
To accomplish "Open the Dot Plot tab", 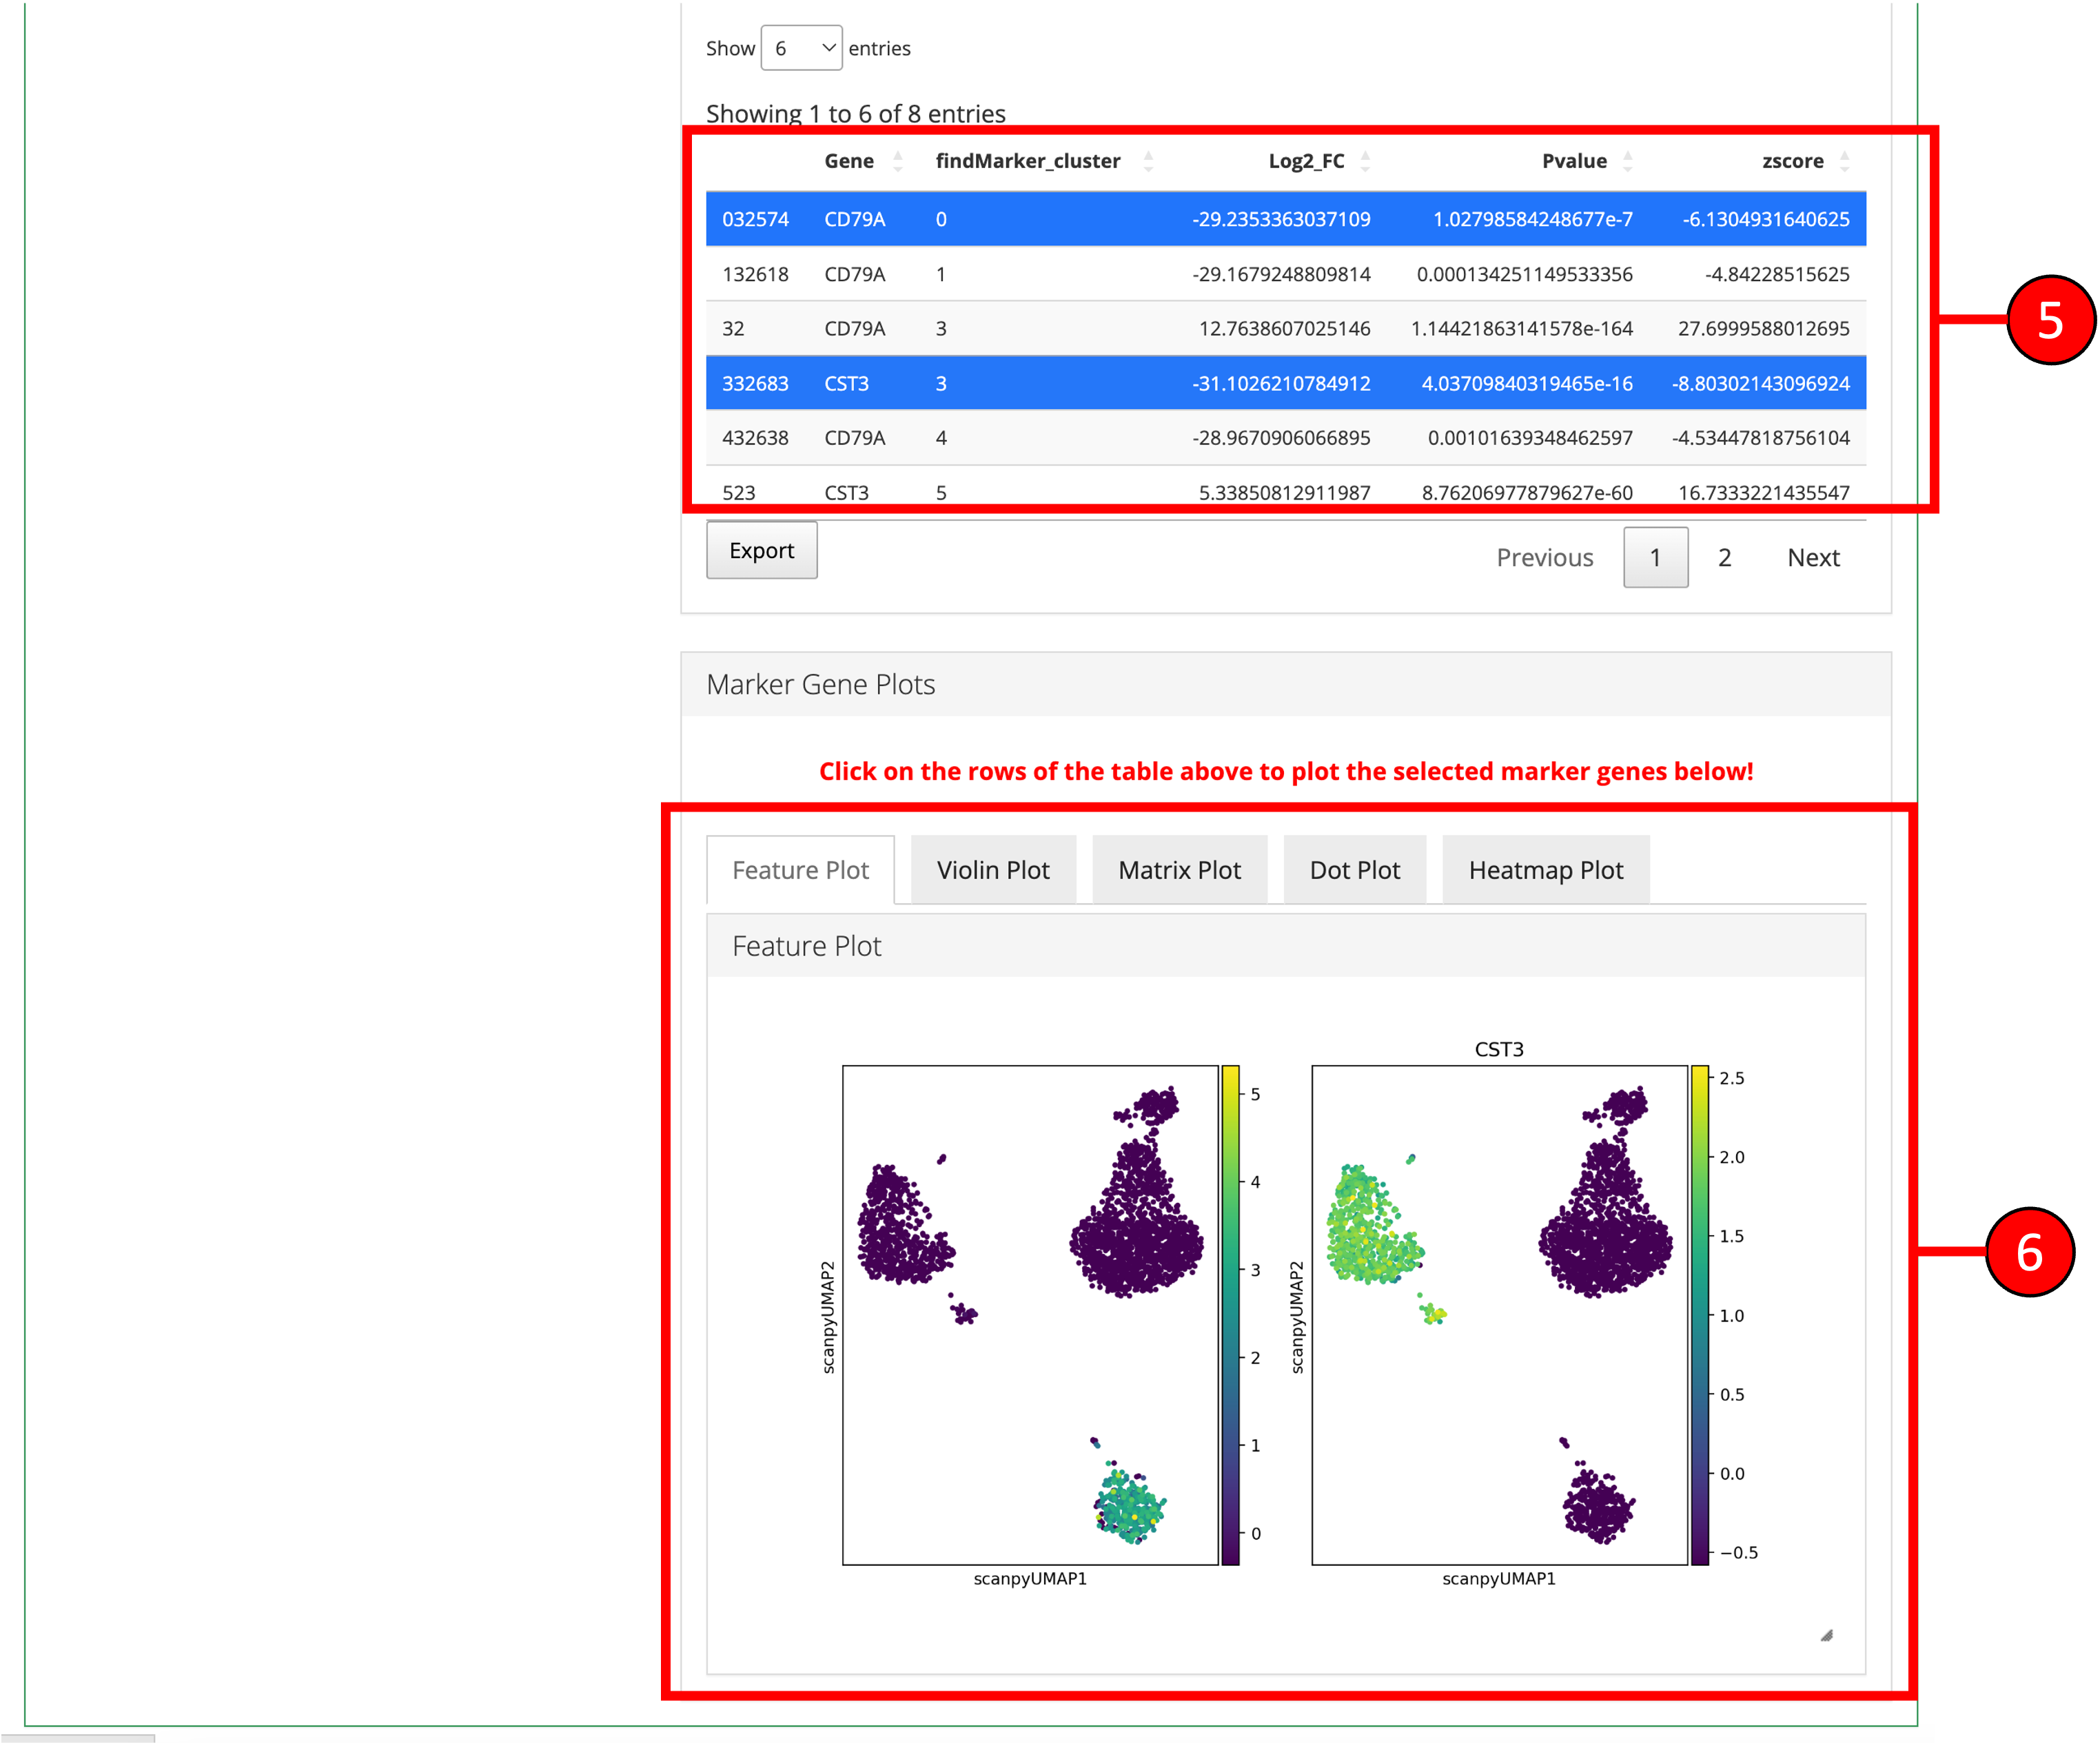I will click(x=1354, y=869).
